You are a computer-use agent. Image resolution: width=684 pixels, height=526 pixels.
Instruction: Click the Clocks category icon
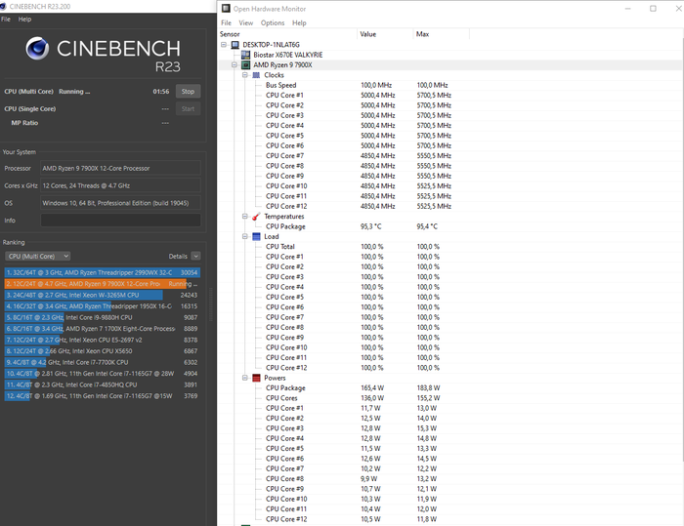pyautogui.click(x=256, y=75)
